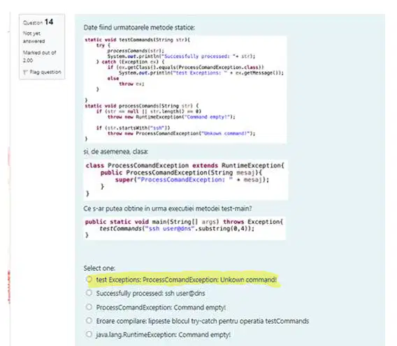The width and height of the screenshot is (397, 346).
Task: Click the 'Not yet answered' status text
Action: tap(34, 37)
